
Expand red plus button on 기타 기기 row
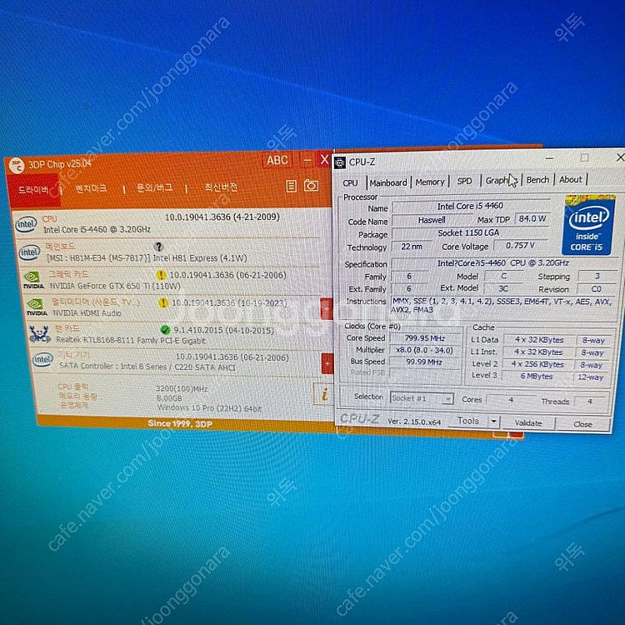tap(327, 363)
